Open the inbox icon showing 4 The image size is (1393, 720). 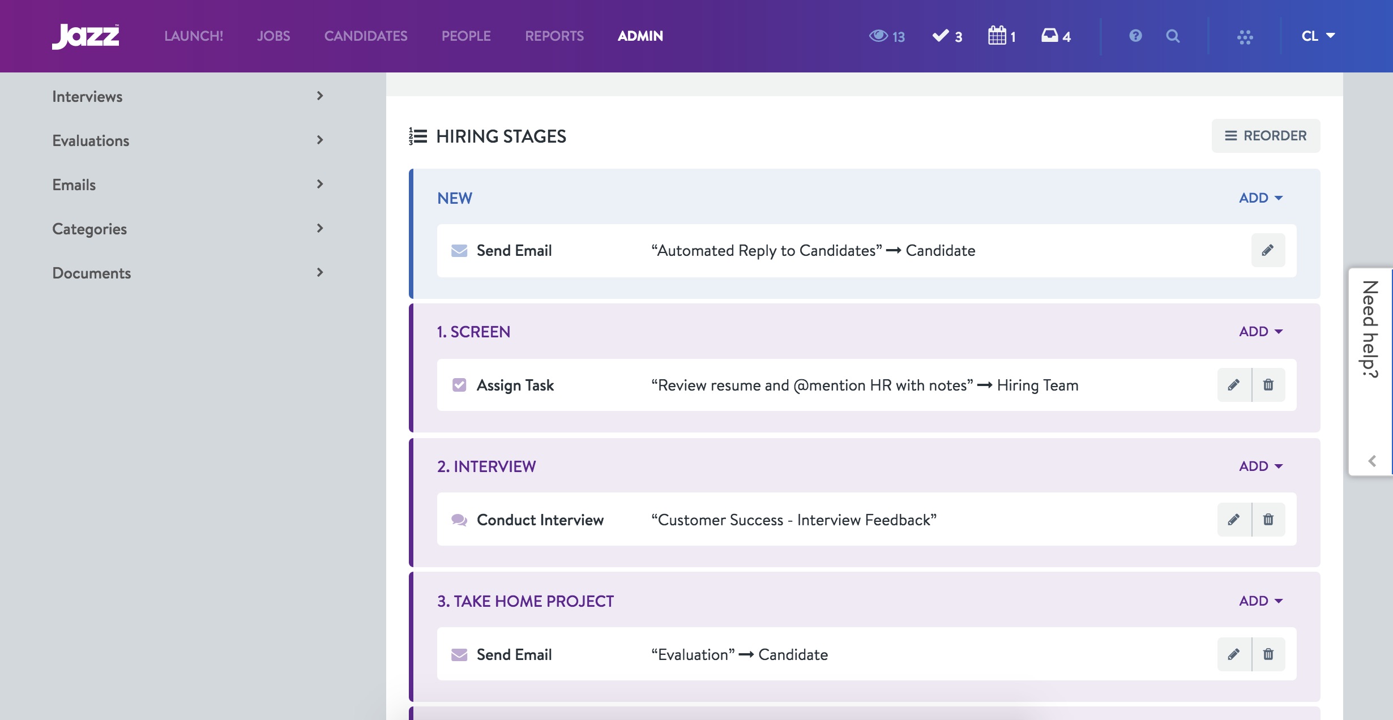click(1056, 36)
